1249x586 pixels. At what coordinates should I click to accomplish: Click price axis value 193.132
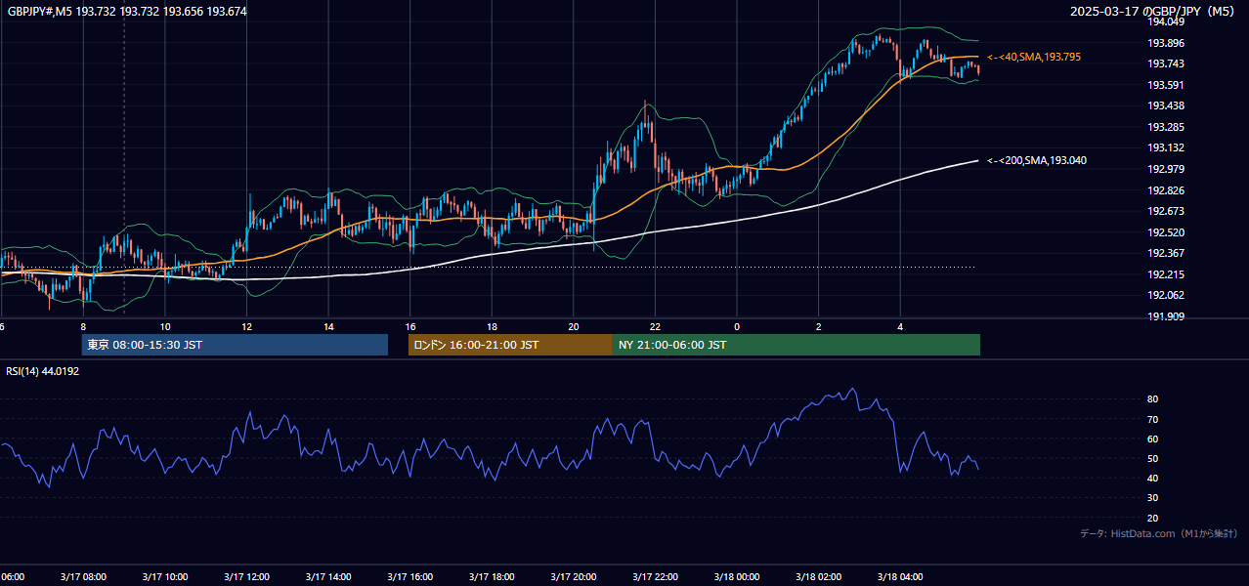pyautogui.click(x=1166, y=147)
